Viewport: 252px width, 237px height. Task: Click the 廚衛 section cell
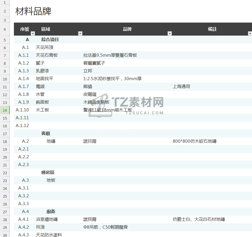51,212
